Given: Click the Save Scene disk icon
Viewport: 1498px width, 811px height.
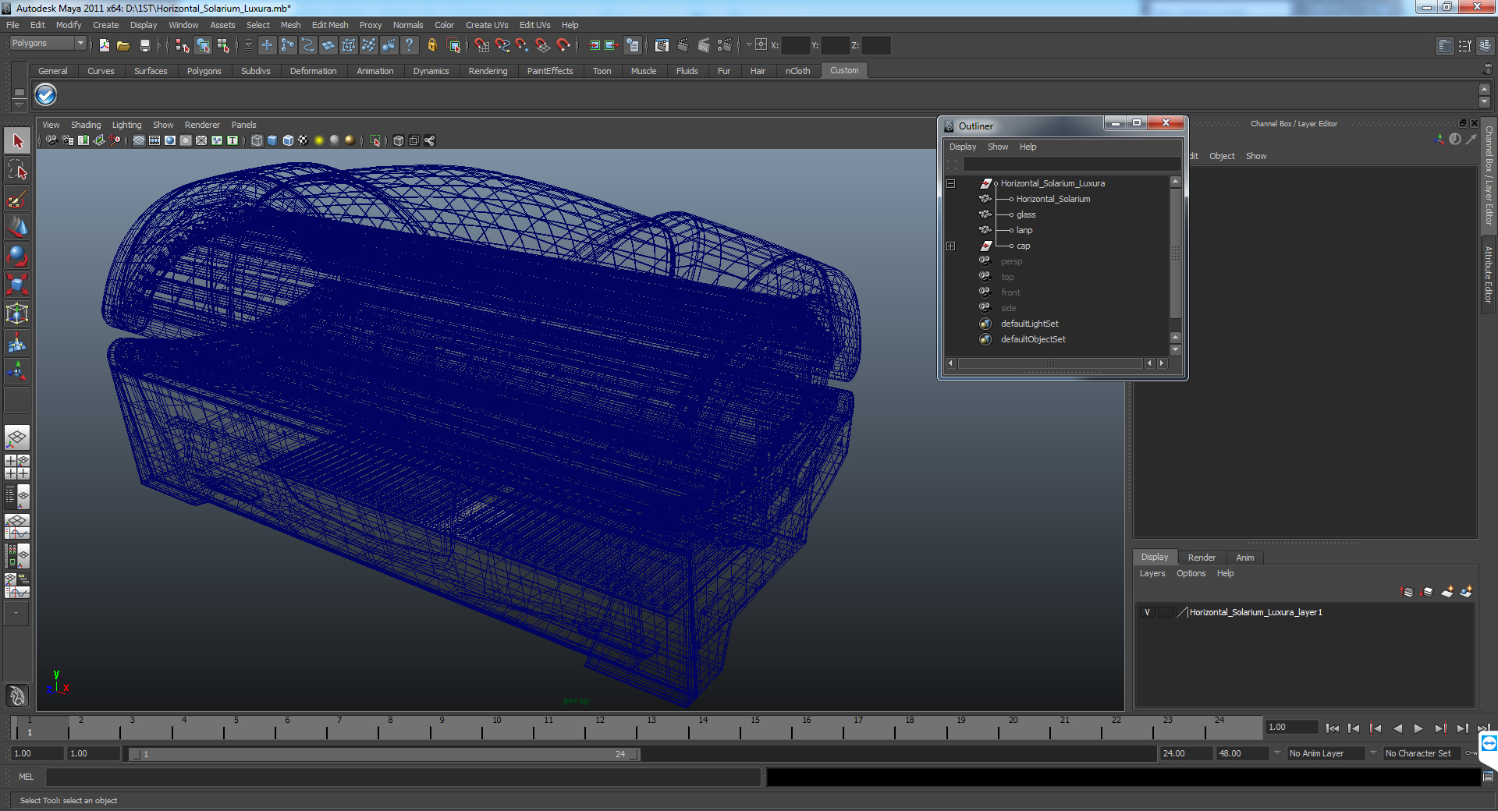Looking at the screenshot, I should (144, 45).
